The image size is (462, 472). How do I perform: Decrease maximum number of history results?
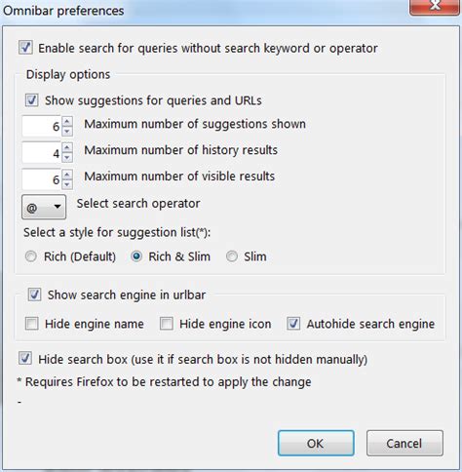tap(67, 157)
